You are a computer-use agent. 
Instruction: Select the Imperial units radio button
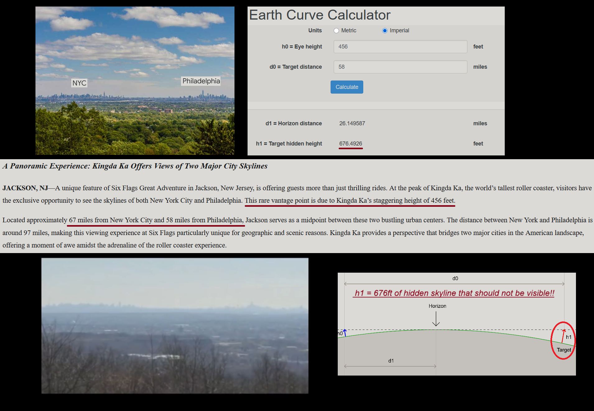pyautogui.click(x=385, y=30)
